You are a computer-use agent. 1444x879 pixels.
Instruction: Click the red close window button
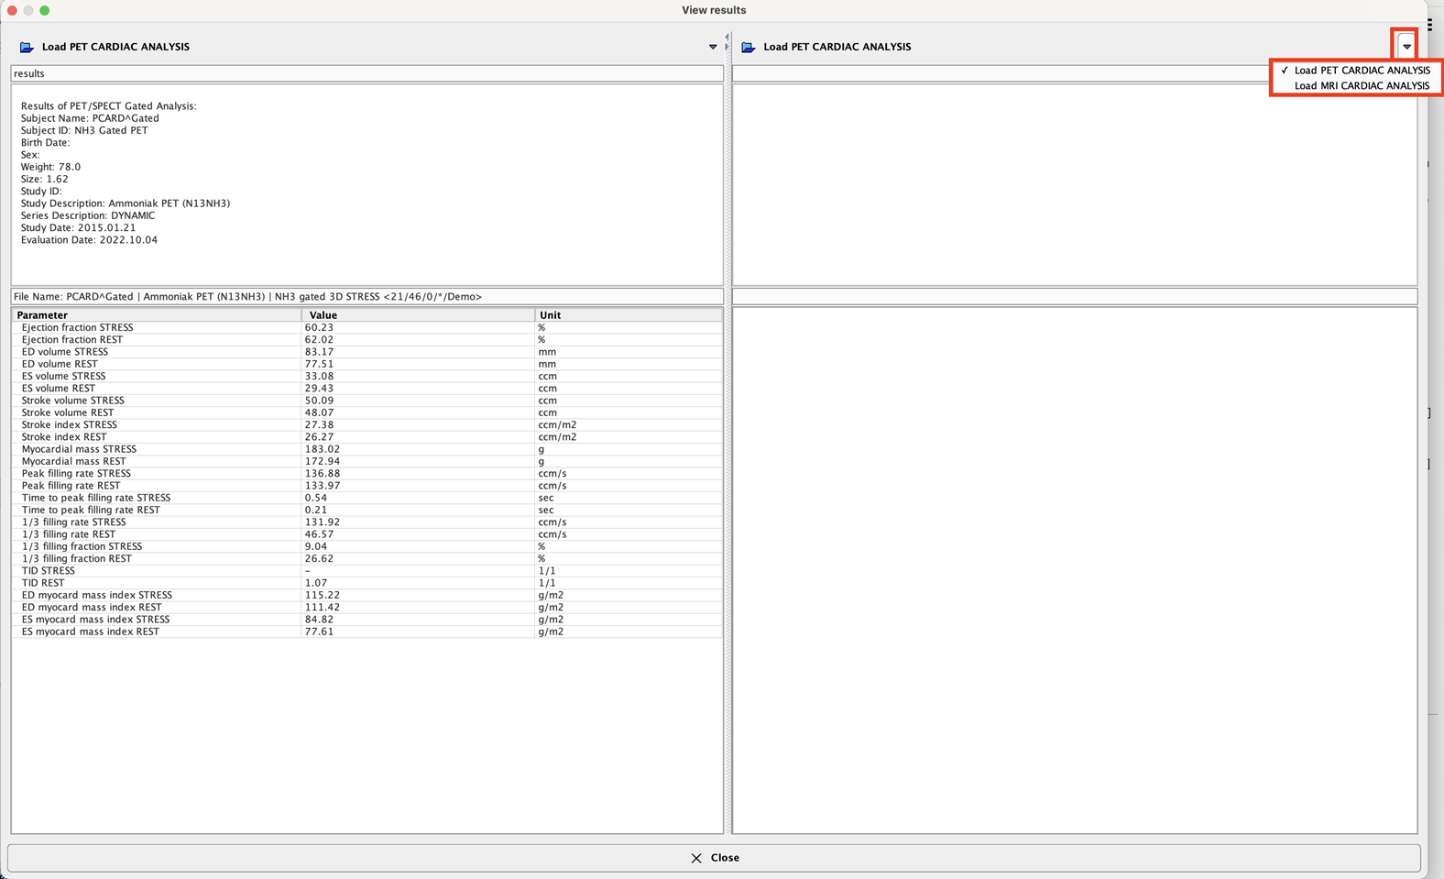pyautogui.click(x=12, y=10)
